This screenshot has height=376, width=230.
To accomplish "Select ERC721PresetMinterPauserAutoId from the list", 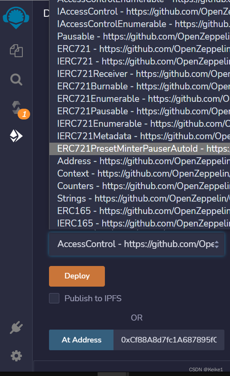I will click(140, 149).
